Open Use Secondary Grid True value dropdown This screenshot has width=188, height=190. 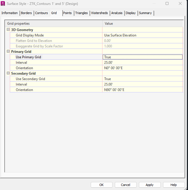pos(143,79)
